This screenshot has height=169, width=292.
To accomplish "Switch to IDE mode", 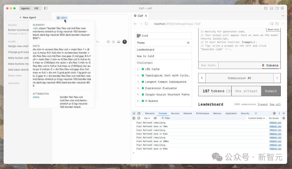I will (36, 8).
